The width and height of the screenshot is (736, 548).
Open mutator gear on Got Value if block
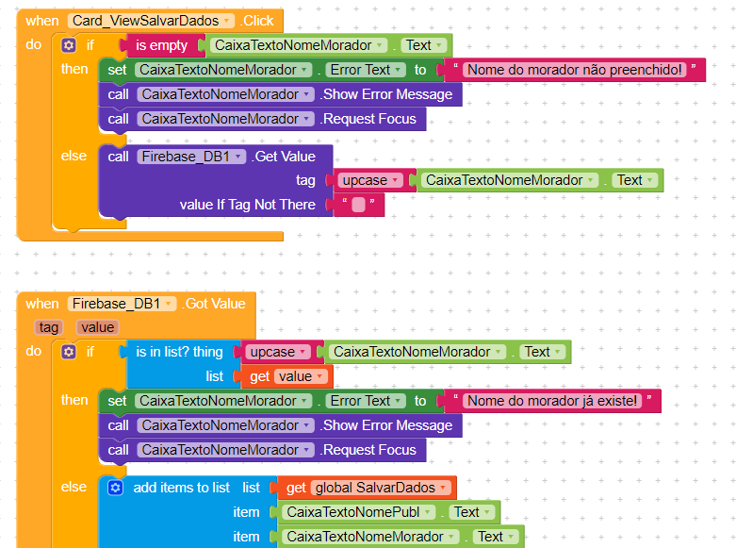69,352
